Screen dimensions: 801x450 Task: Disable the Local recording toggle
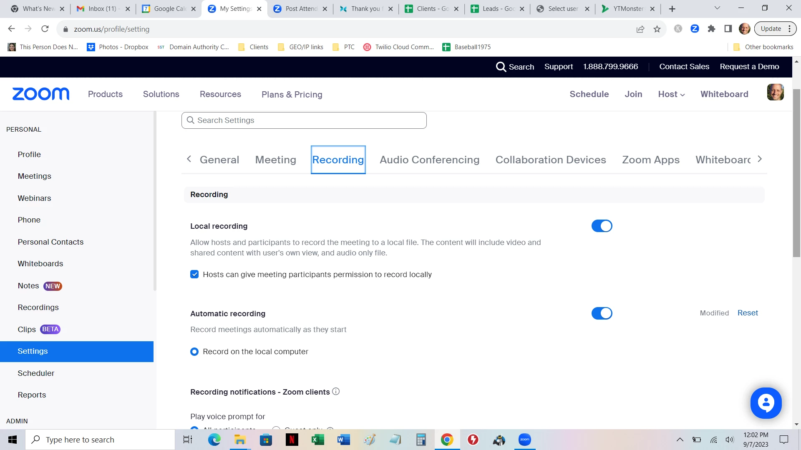tap(602, 226)
